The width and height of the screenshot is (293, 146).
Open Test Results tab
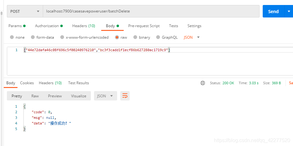[x=78, y=83]
